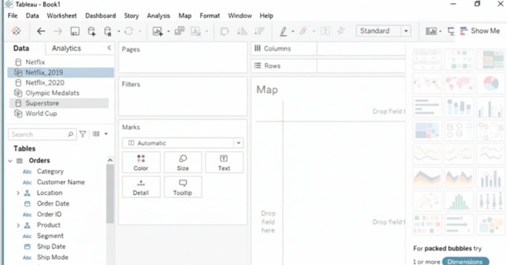Click the Size marks button

click(x=183, y=162)
